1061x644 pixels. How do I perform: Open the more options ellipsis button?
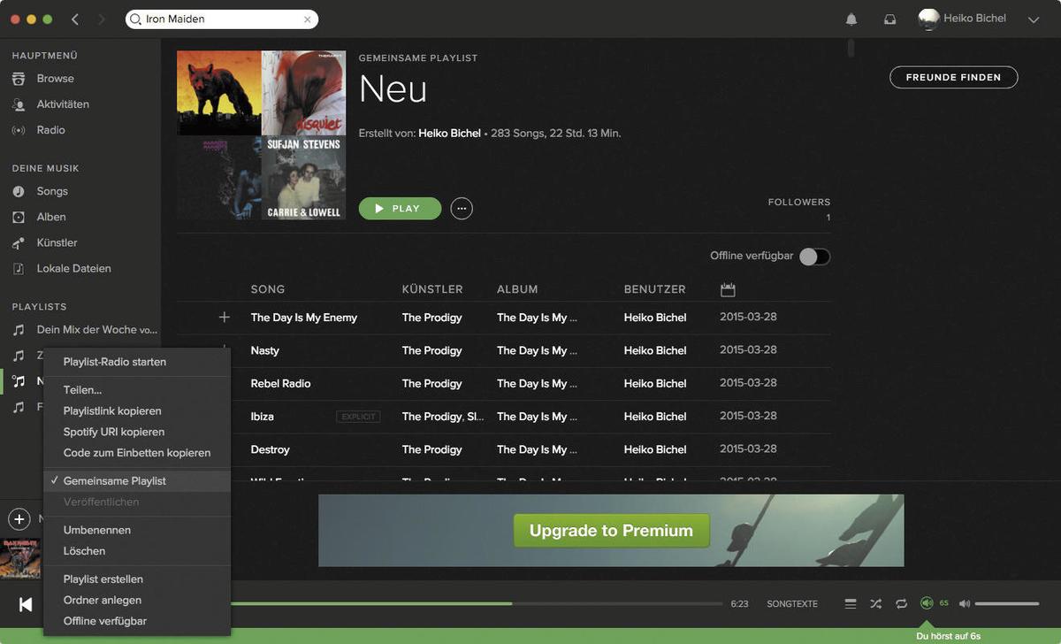coord(462,209)
